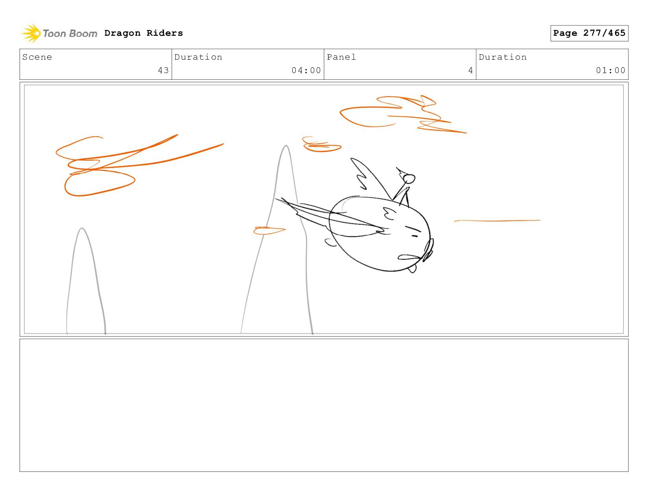This screenshot has height=501, width=649.
Task: Click scene duration value 04:00
Action: (x=306, y=70)
